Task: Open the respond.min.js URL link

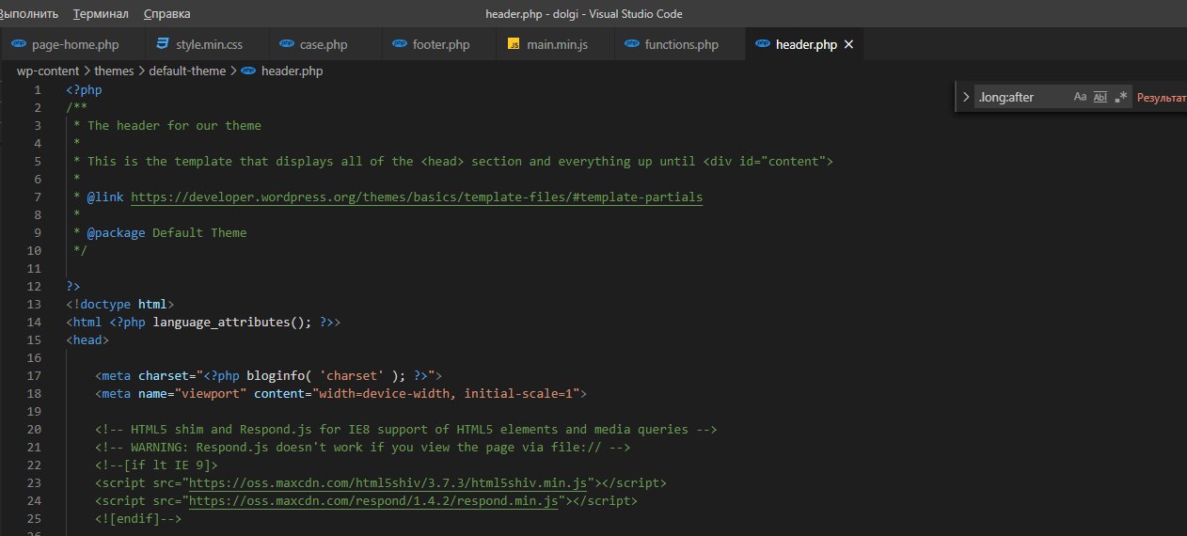Action: pos(374,501)
